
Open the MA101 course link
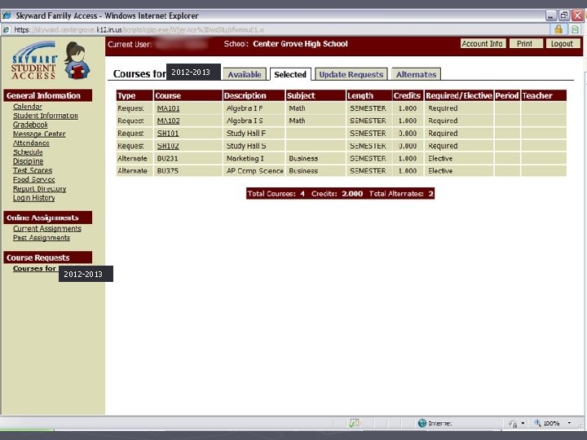pos(168,108)
